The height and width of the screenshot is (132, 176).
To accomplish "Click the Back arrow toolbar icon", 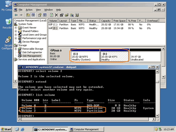I will click(x=16, y=15).
